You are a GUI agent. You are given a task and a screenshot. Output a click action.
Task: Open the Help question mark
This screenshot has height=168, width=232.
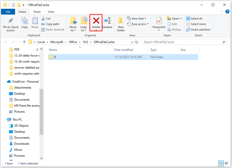[x=227, y=12]
